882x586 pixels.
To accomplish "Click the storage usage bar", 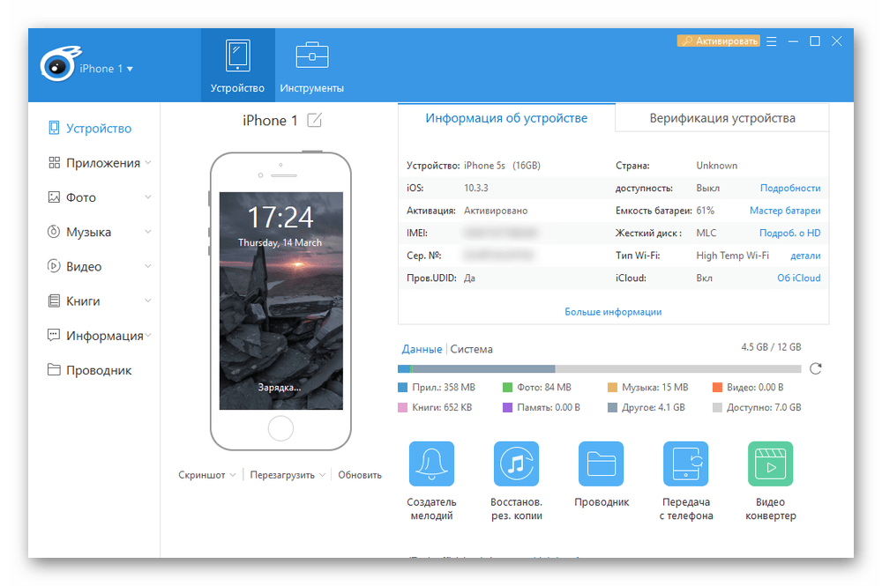I will coord(599,368).
